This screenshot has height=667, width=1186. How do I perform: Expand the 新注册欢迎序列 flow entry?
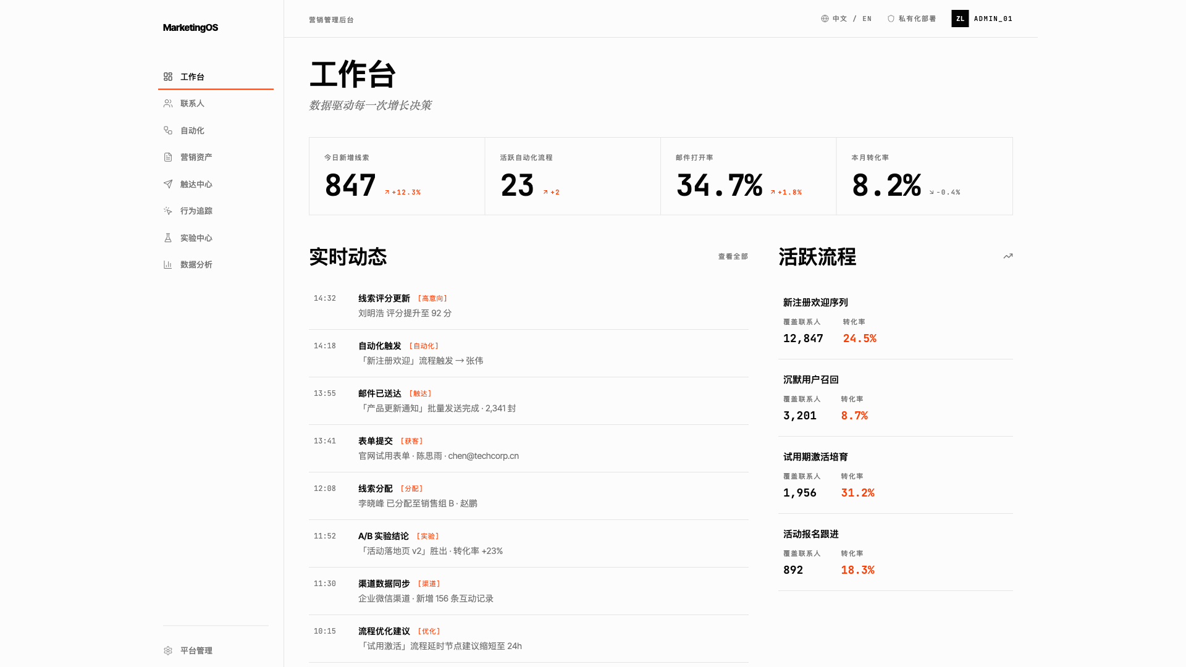(815, 303)
